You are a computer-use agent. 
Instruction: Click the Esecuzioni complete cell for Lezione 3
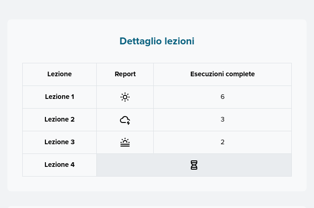tap(222, 142)
